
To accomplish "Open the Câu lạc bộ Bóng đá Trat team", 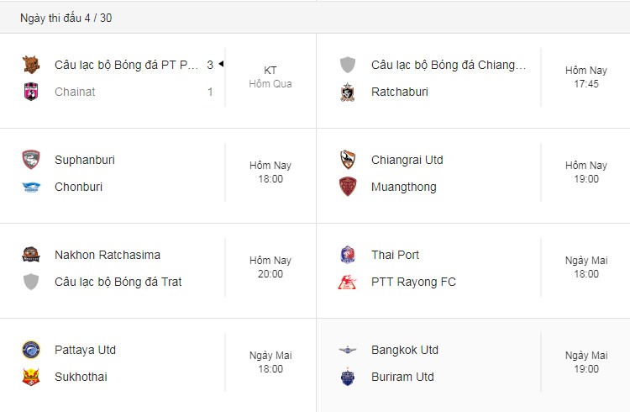I will pyautogui.click(x=118, y=282).
